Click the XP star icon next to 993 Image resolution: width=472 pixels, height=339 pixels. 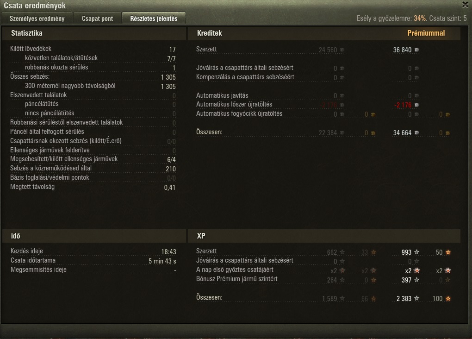tap(417, 252)
